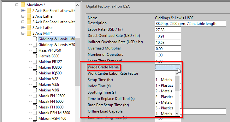This screenshot has height=122, width=230.
Task: Click document icon beside Mikron HSM 400
Action: click(35, 118)
